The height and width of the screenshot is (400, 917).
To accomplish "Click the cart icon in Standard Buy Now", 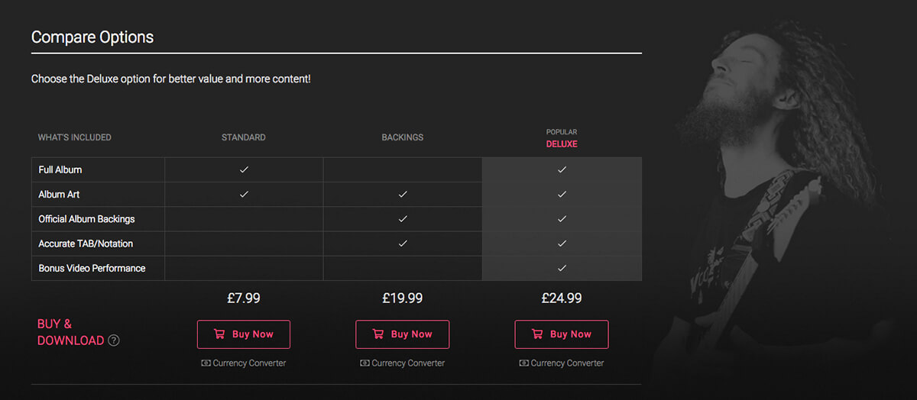I will coord(219,334).
